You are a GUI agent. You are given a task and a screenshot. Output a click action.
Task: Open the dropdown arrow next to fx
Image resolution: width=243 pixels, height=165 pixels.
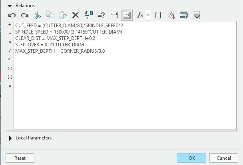coord(148,15)
